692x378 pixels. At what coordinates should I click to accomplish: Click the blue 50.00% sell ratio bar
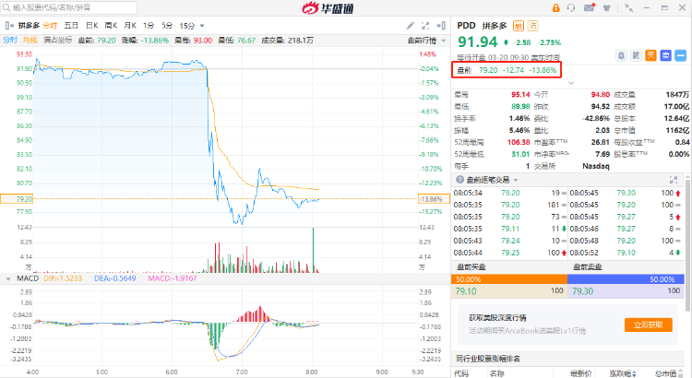[626, 279]
